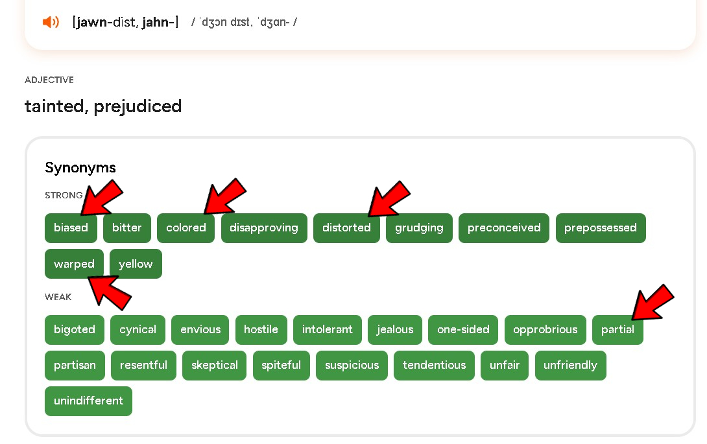
Task: Click the 'prepossessed' synonym chip
Action: [x=600, y=228]
